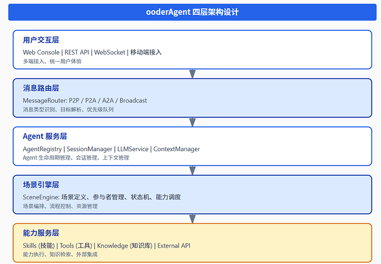This screenshot has height=264, width=381.
Task: Select the 能力服务层 heading
Action: click(x=41, y=233)
